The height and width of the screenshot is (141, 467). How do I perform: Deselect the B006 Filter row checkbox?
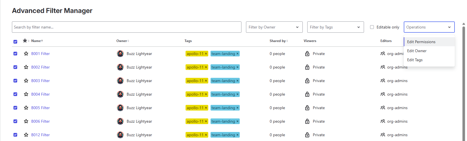coord(15,121)
